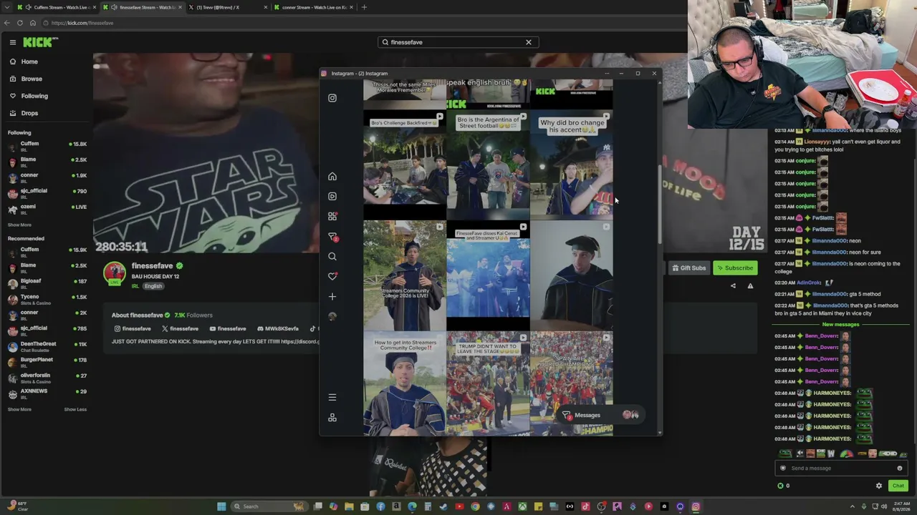917x515 pixels.
Task: Click the Kick logo
Action: (38, 42)
